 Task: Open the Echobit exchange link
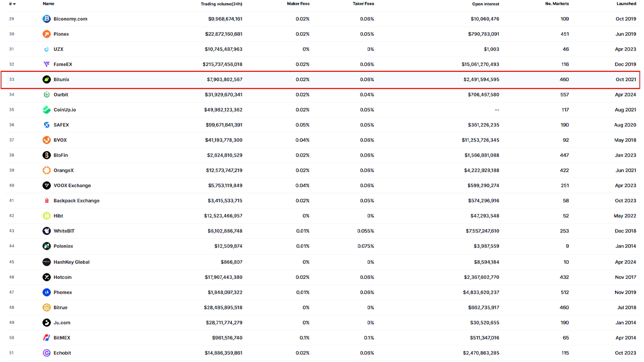pyautogui.click(x=62, y=353)
